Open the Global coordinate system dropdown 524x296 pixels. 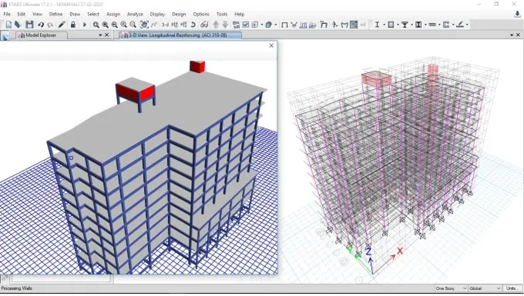tap(485, 288)
